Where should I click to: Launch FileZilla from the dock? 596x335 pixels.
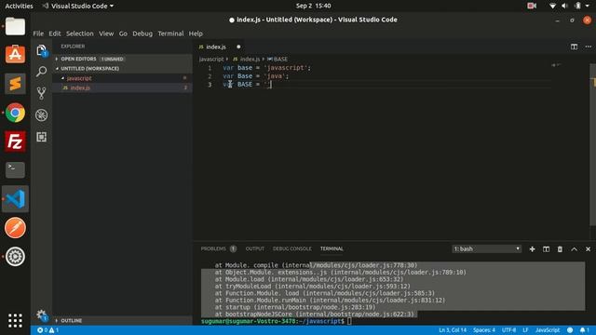[15, 141]
